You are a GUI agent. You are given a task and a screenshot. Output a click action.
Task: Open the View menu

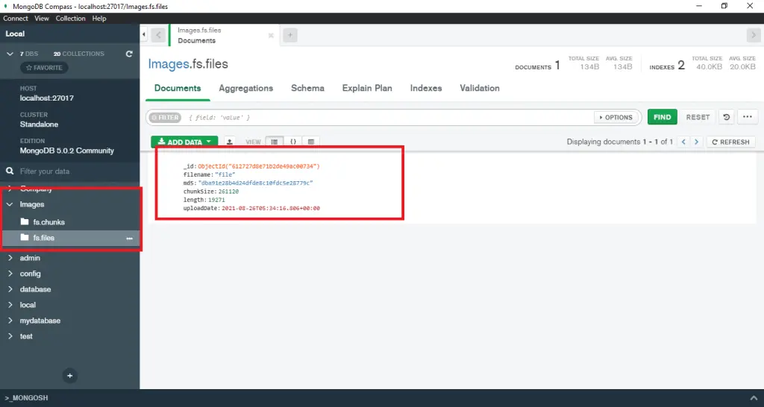tap(42, 19)
